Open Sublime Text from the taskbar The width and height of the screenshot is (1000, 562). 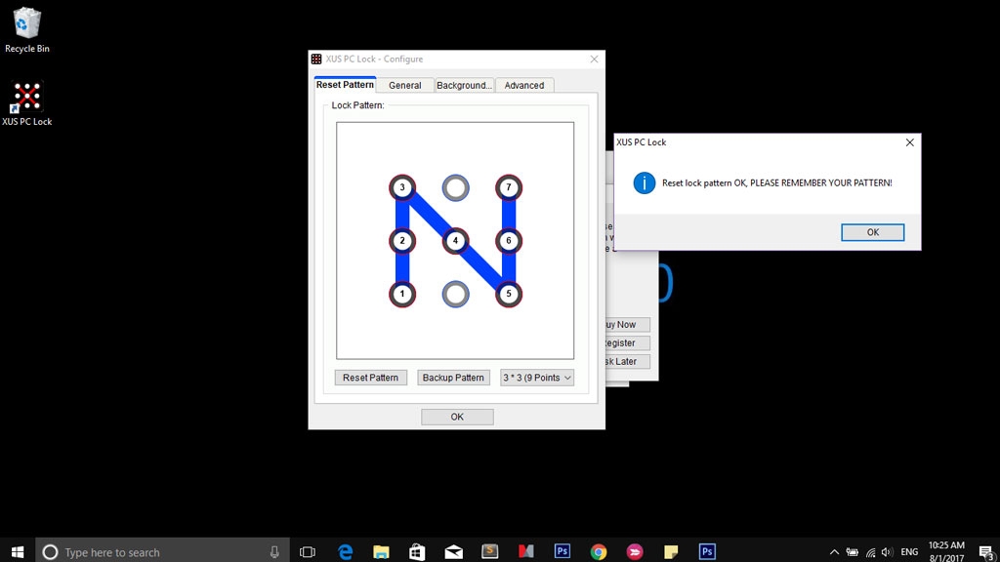[x=490, y=552]
